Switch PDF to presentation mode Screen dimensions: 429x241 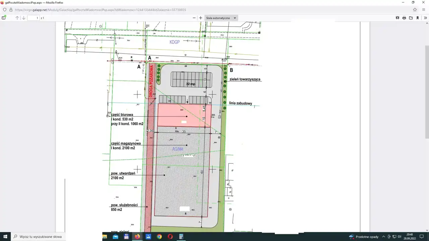397,18
